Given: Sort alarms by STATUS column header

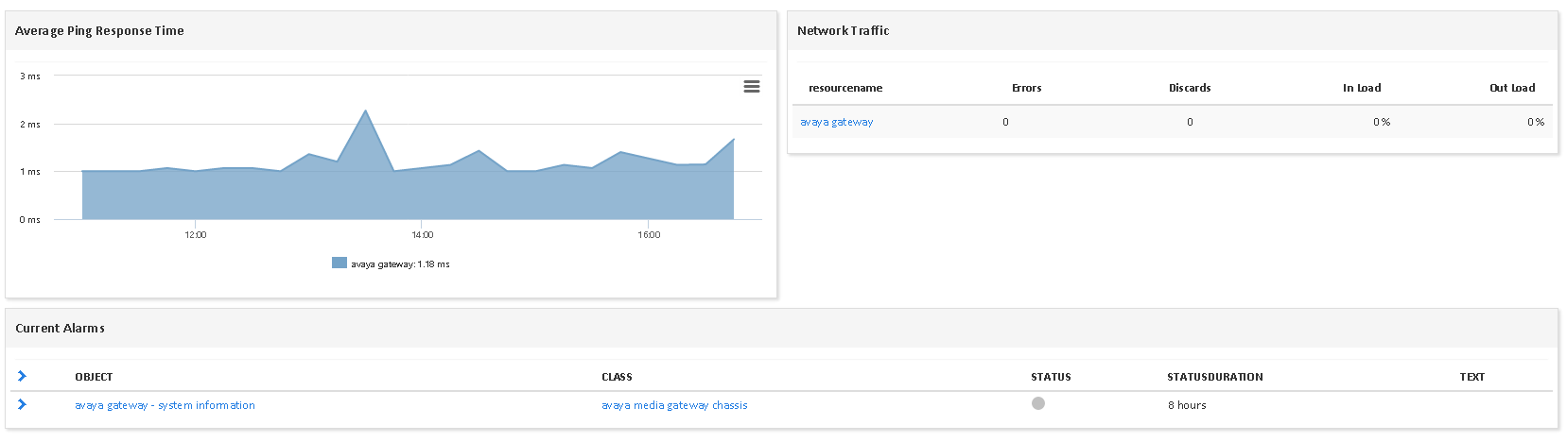Looking at the screenshot, I should 1051,377.
